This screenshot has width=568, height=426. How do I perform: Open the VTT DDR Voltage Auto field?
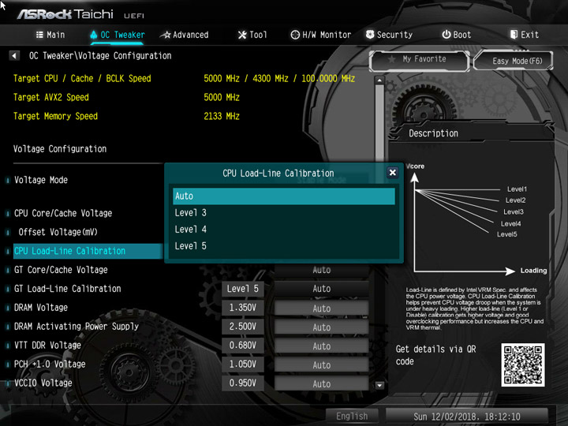pos(321,346)
